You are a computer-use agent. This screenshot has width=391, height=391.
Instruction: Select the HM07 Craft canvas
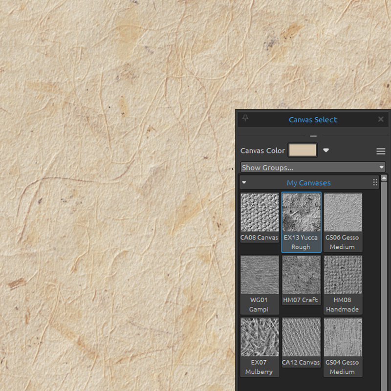click(301, 275)
